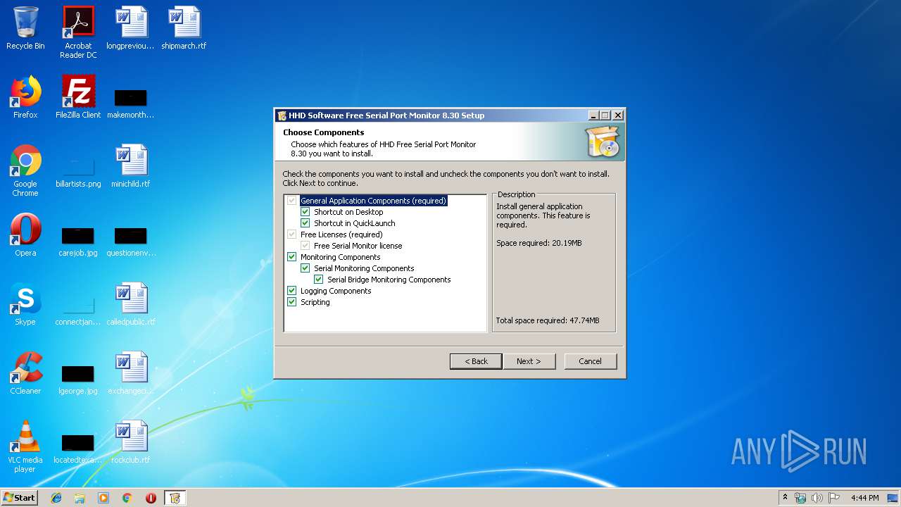Toggle Serial Bridge Monitoring Components checkbox
This screenshot has width=901, height=507.
(x=318, y=280)
